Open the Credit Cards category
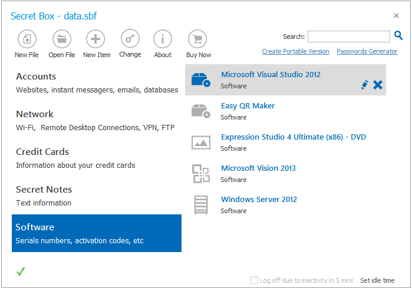 pyautogui.click(x=96, y=158)
